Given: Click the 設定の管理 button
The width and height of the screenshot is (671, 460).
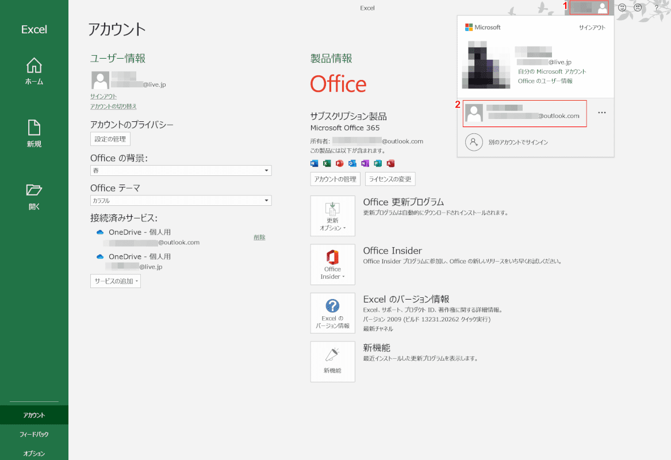Looking at the screenshot, I should (x=110, y=139).
